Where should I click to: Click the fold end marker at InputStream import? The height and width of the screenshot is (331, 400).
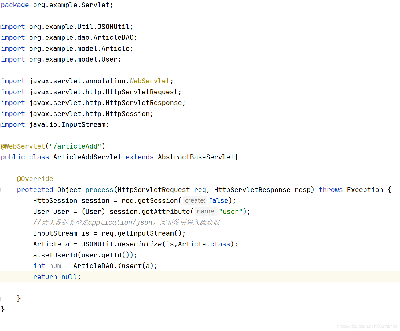click(x=1, y=125)
